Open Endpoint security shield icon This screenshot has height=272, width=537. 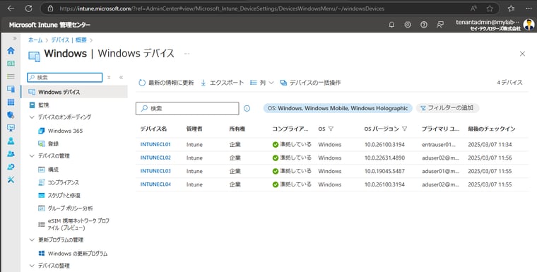click(x=11, y=115)
